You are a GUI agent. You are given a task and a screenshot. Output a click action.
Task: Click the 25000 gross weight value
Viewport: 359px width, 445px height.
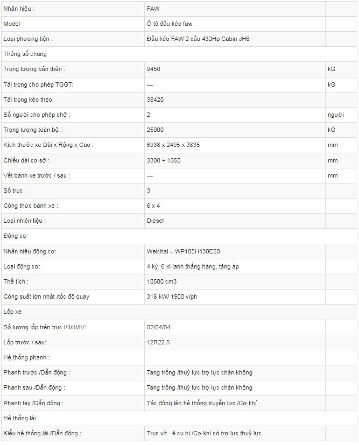click(155, 130)
